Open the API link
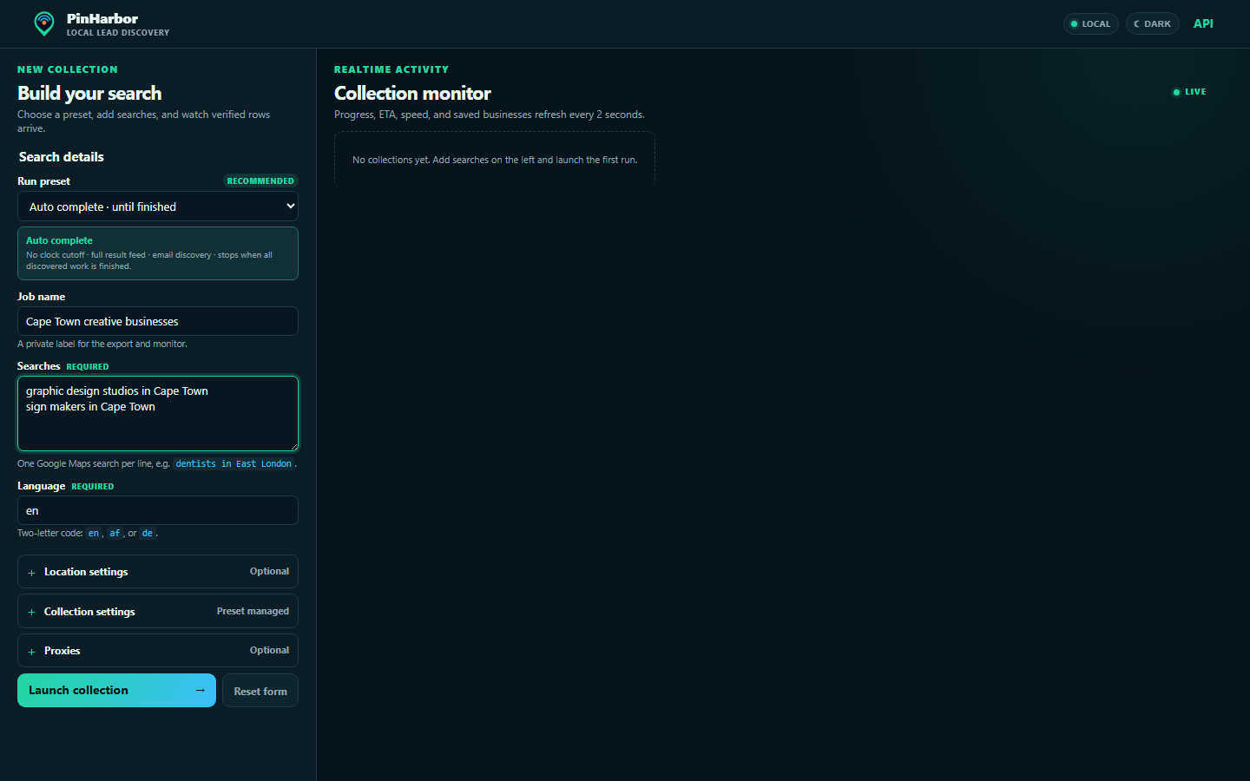Image resolution: width=1250 pixels, height=781 pixels. point(1203,23)
